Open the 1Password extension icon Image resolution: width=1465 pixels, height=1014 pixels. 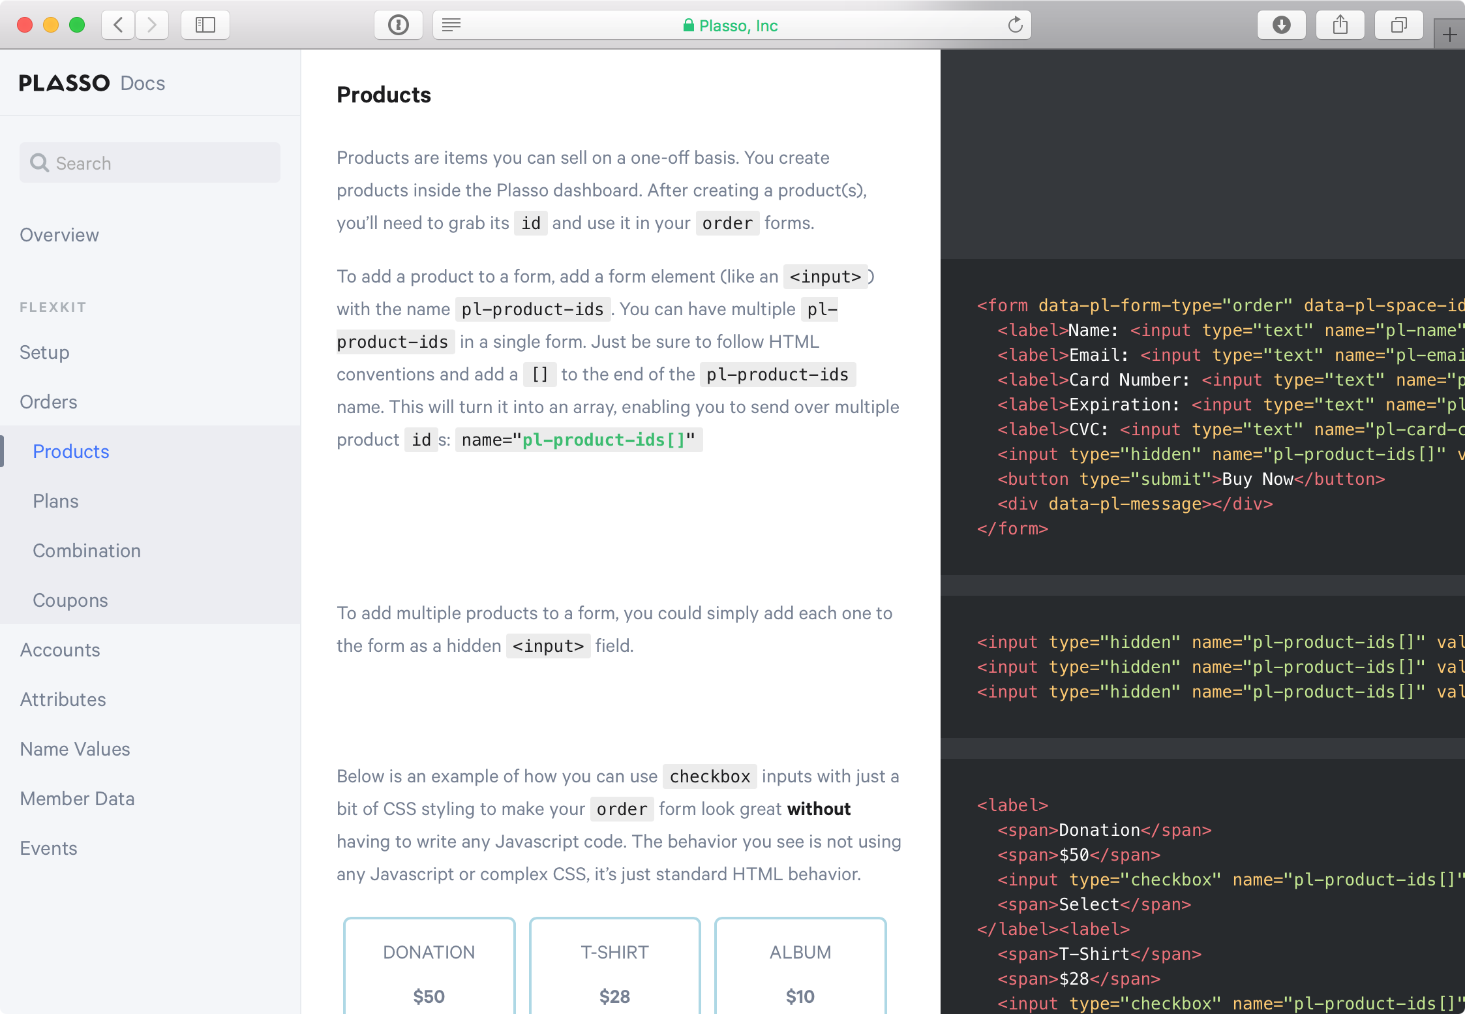click(x=398, y=25)
